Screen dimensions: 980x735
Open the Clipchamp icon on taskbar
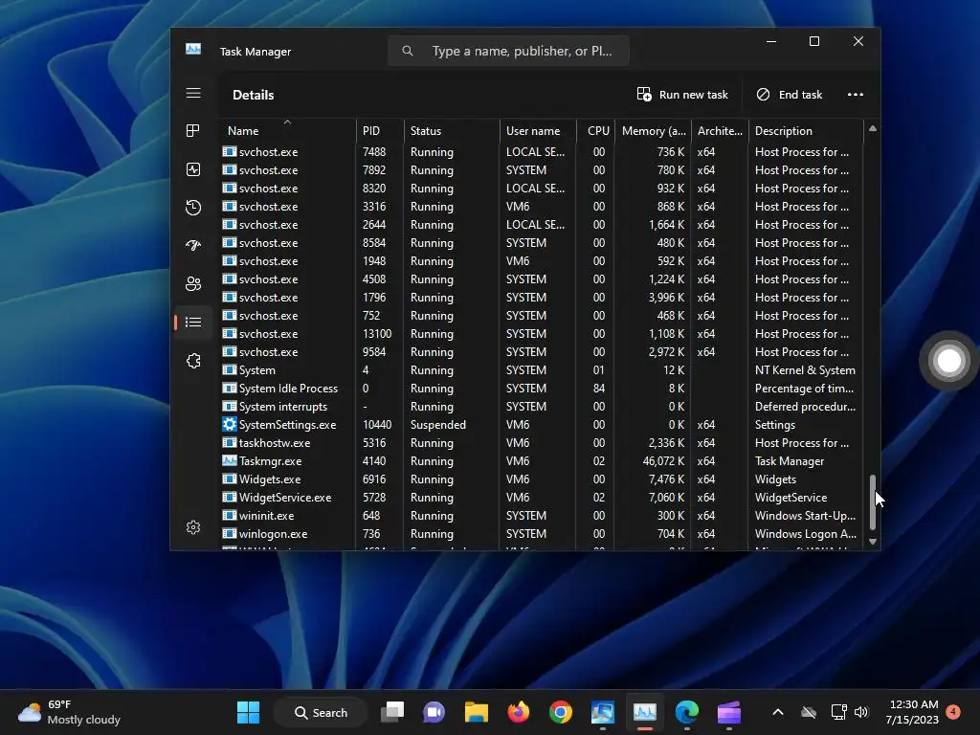[x=728, y=712]
